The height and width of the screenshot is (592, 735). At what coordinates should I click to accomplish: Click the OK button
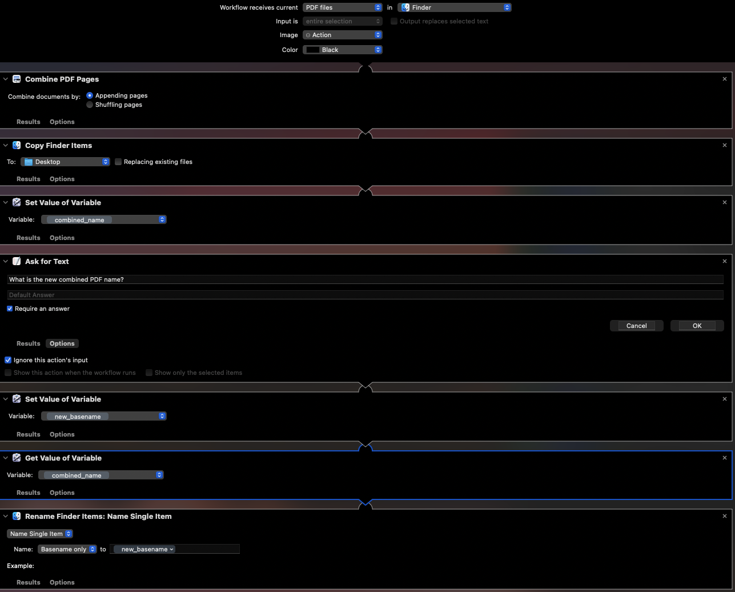tap(697, 325)
